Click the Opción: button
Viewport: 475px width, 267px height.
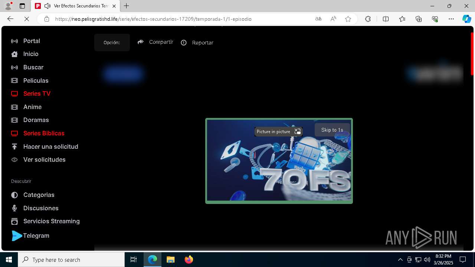tap(112, 42)
